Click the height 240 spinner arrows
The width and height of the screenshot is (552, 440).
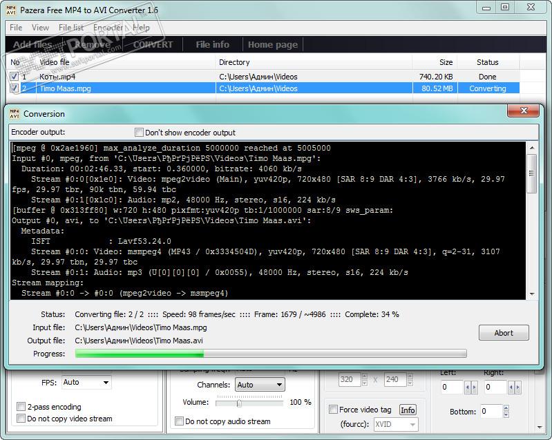click(x=410, y=379)
